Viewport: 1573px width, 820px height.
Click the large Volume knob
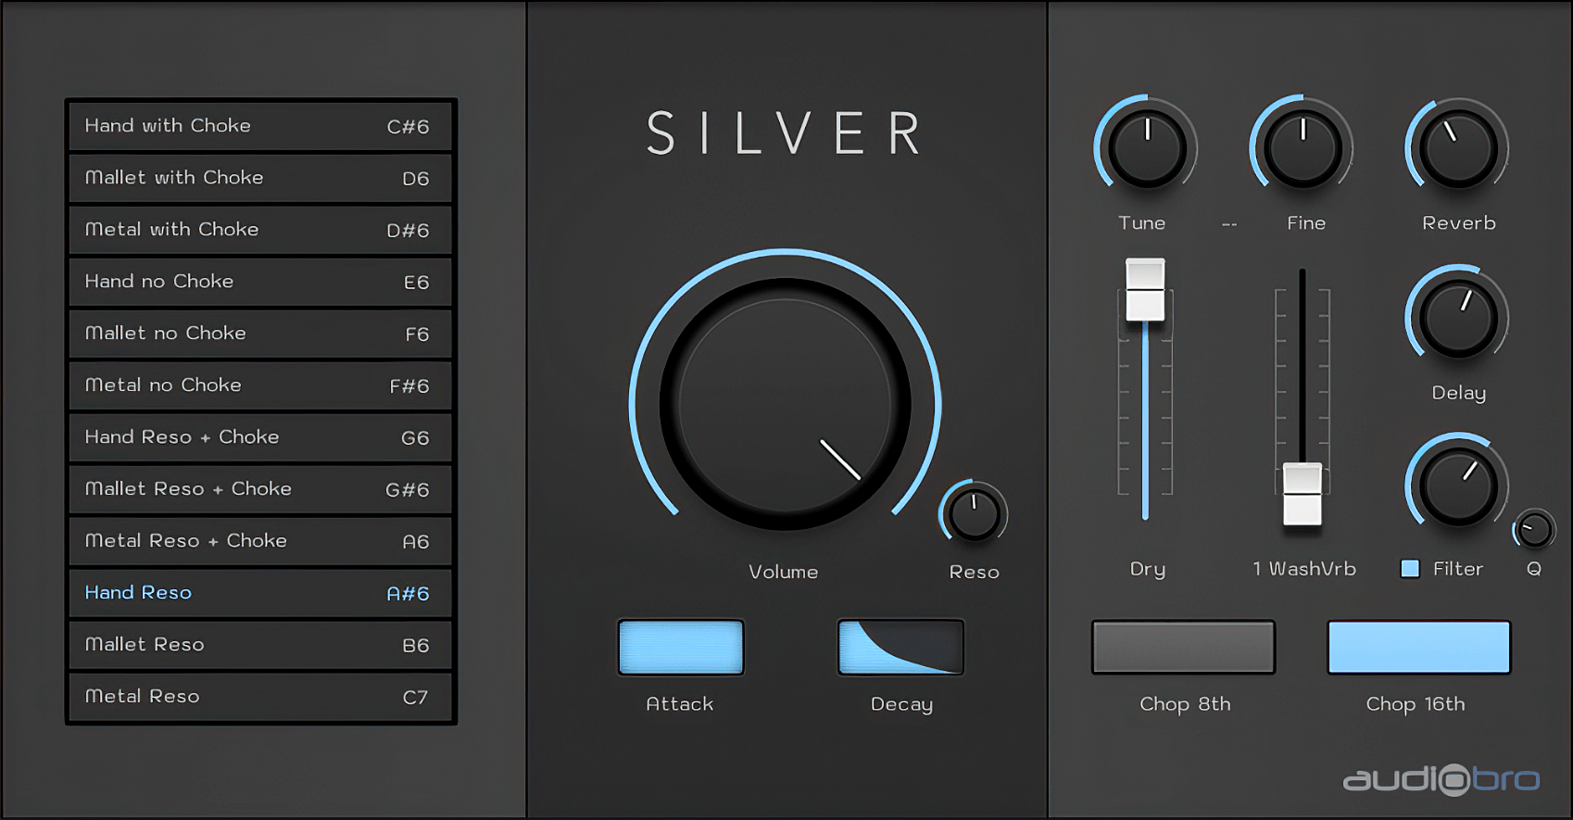[x=785, y=404]
